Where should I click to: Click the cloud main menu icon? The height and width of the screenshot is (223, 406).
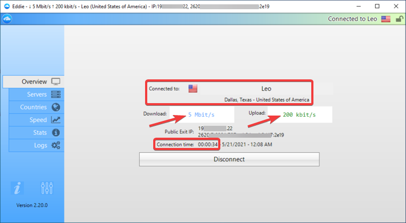(x=8, y=18)
